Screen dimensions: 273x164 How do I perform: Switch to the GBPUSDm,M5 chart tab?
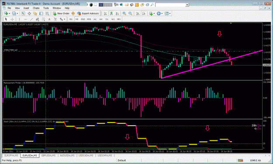[48, 155]
